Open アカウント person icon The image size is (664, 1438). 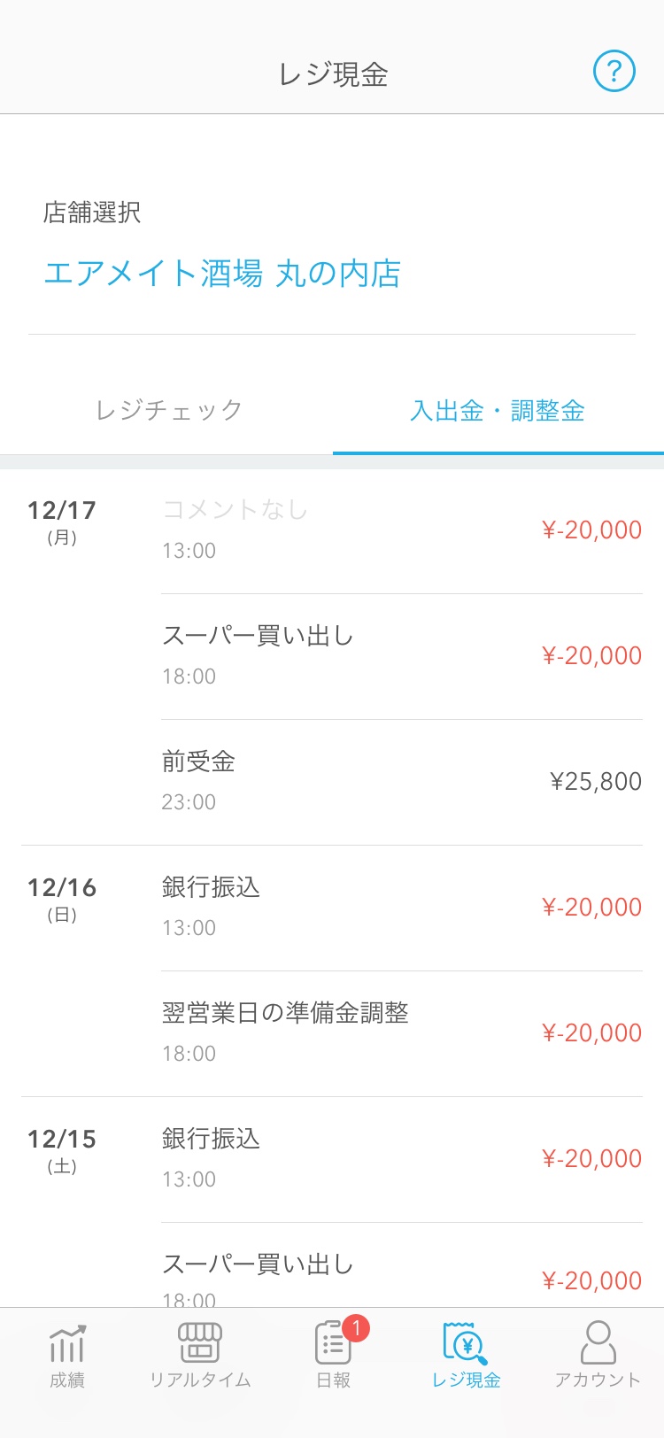click(x=598, y=1342)
